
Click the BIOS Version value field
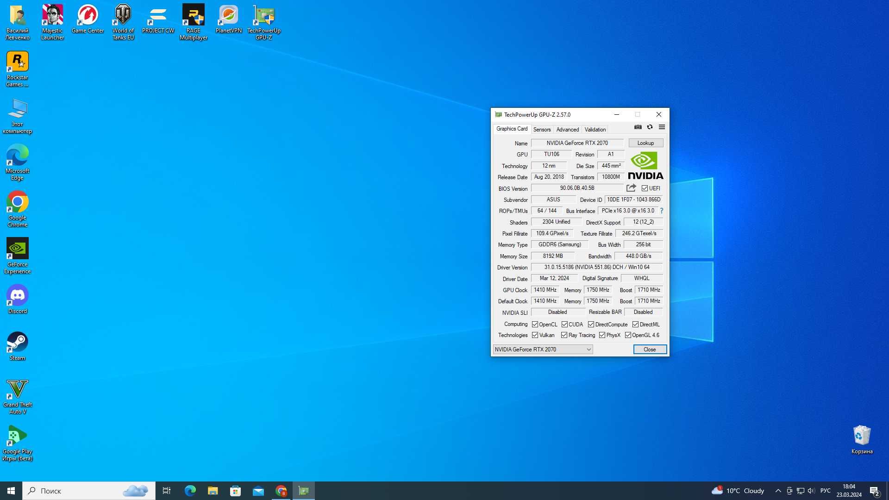[x=577, y=188]
